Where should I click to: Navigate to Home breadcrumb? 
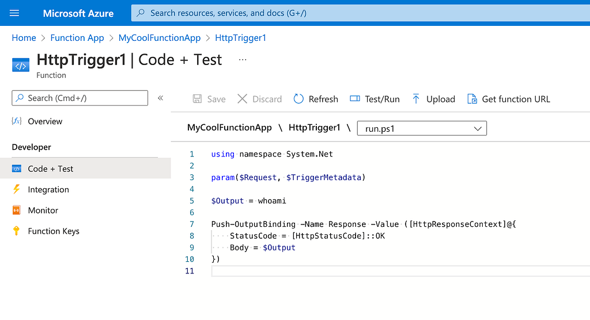tap(24, 38)
